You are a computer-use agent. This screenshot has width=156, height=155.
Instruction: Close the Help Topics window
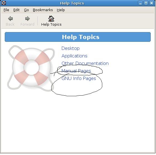[x=152, y=3]
